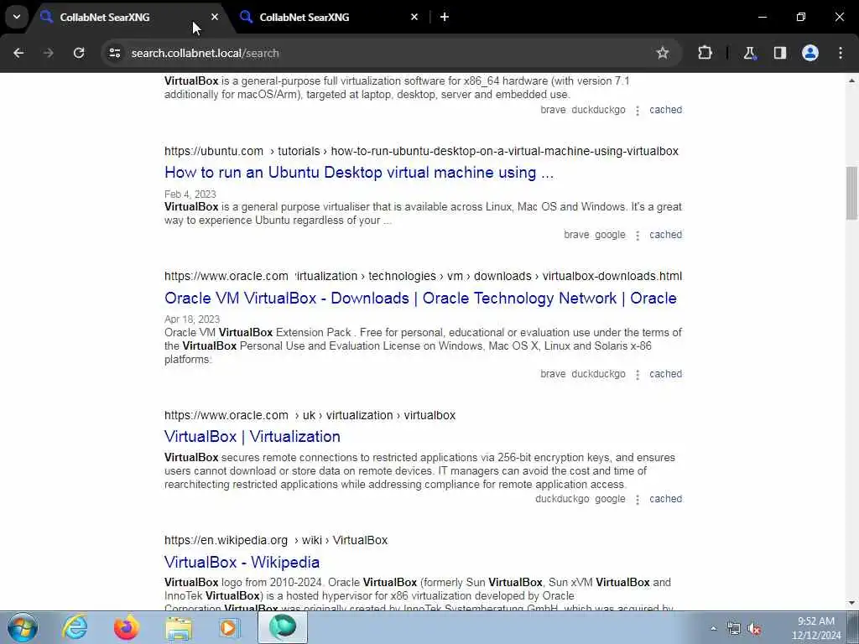Click 'google' engine label on Ubuntu result

(x=610, y=235)
